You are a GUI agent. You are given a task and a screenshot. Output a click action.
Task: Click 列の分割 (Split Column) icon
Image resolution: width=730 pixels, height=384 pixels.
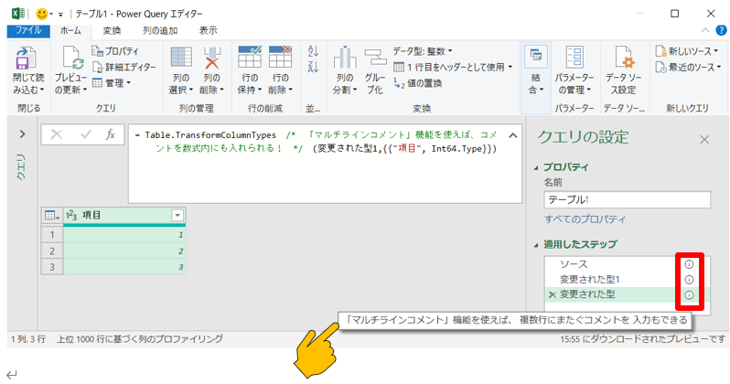(x=345, y=58)
